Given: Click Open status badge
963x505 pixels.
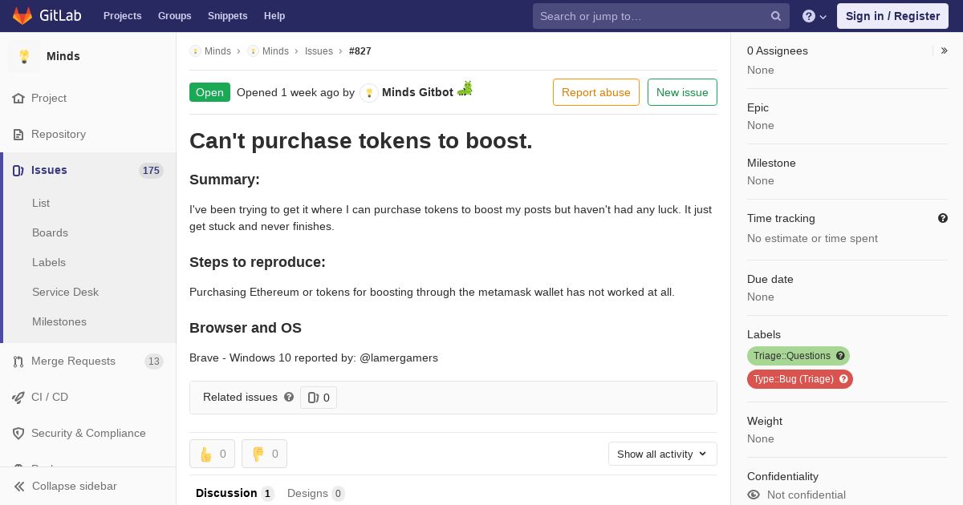Looking at the screenshot, I should (209, 92).
